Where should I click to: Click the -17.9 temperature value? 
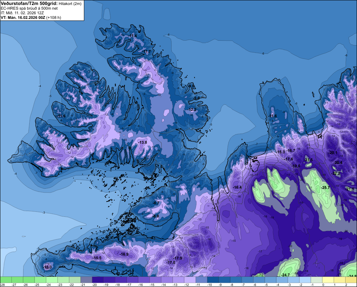pos(178,258)
